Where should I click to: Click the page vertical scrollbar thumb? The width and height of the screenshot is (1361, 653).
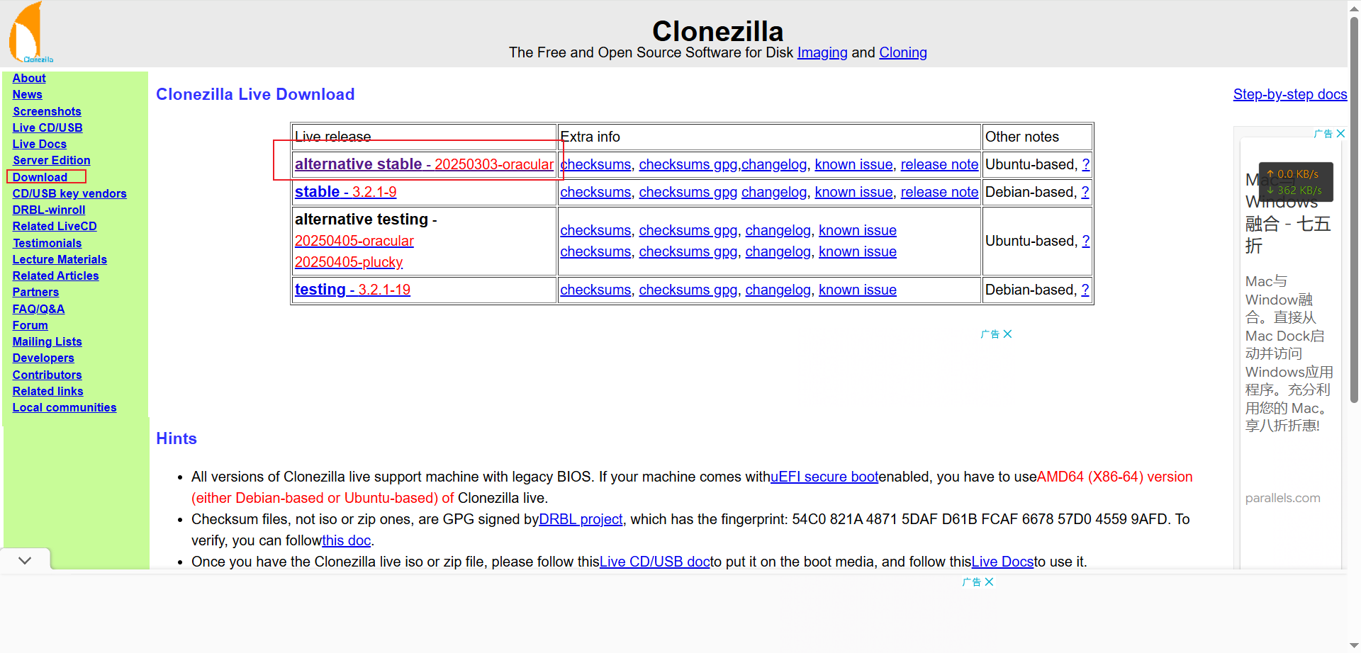[x=1354, y=209]
